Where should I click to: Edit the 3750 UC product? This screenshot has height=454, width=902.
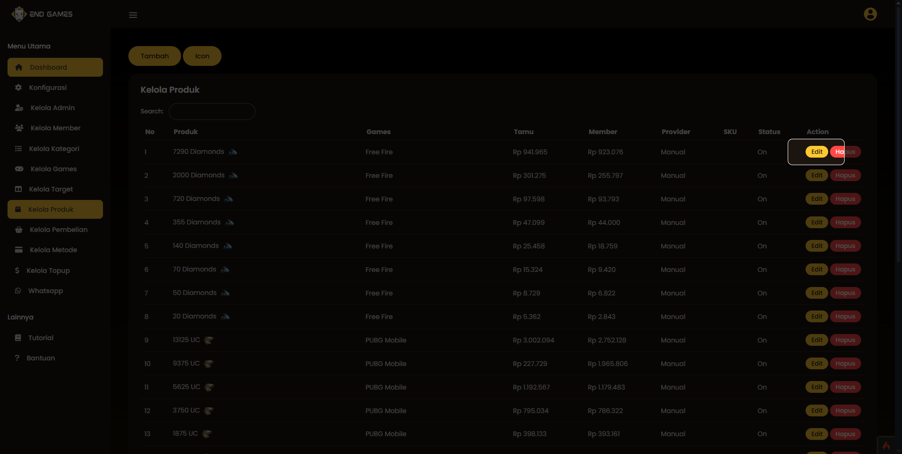pyautogui.click(x=817, y=411)
